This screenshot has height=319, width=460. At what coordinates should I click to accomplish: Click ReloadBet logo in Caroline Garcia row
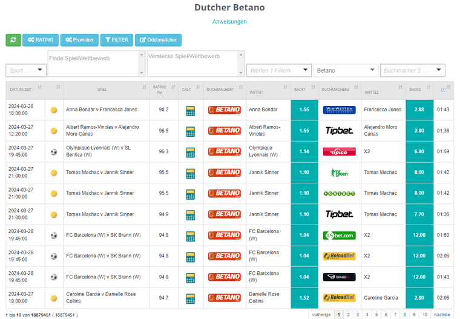[x=339, y=298]
